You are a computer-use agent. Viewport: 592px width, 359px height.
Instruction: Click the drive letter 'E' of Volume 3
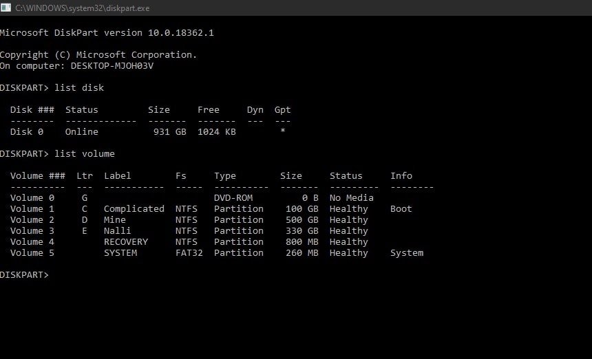click(x=85, y=231)
